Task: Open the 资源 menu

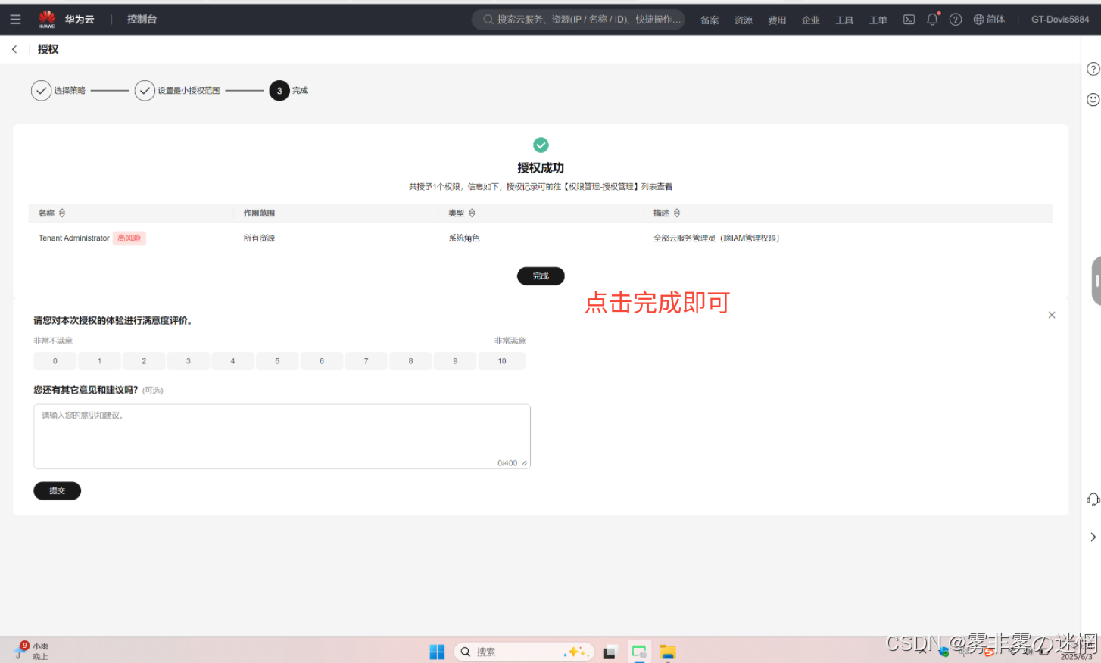Action: 744,20
